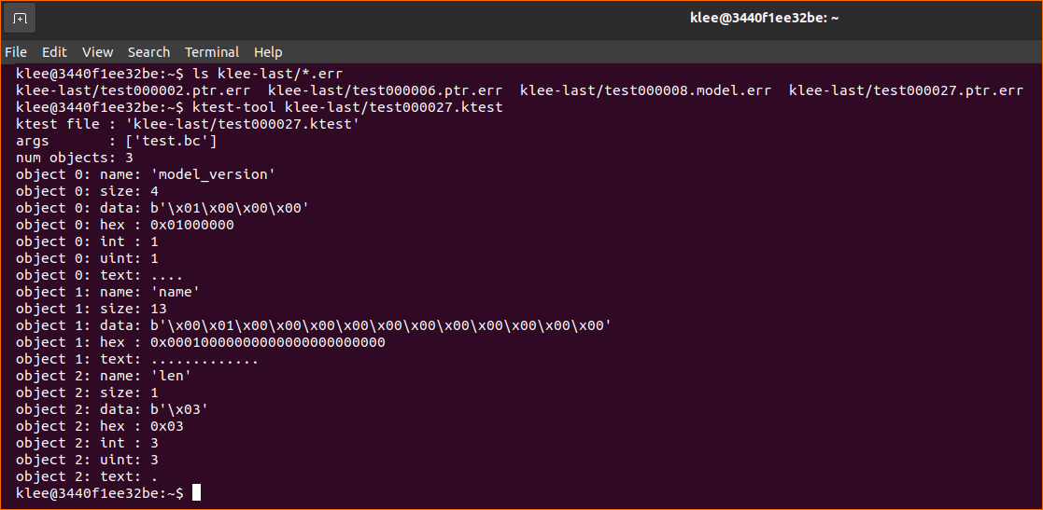This screenshot has width=1043, height=510.
Task: Click the test000027.ptr.err filename in ls output
Action: point(906,90)
